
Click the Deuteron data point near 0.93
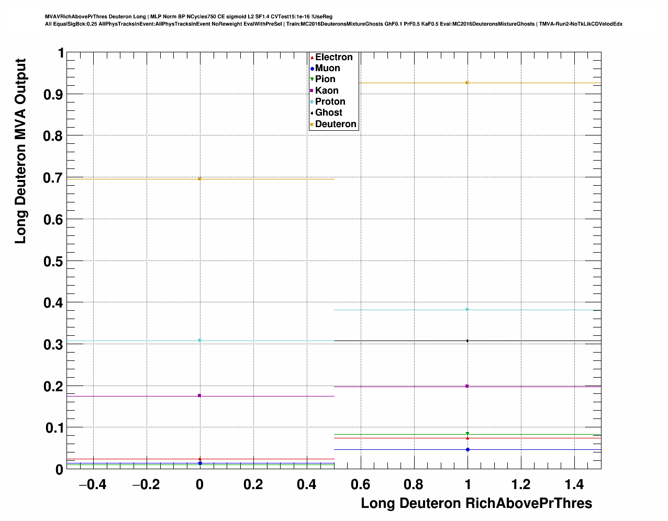pyautogui.click(x=467, y=83)
